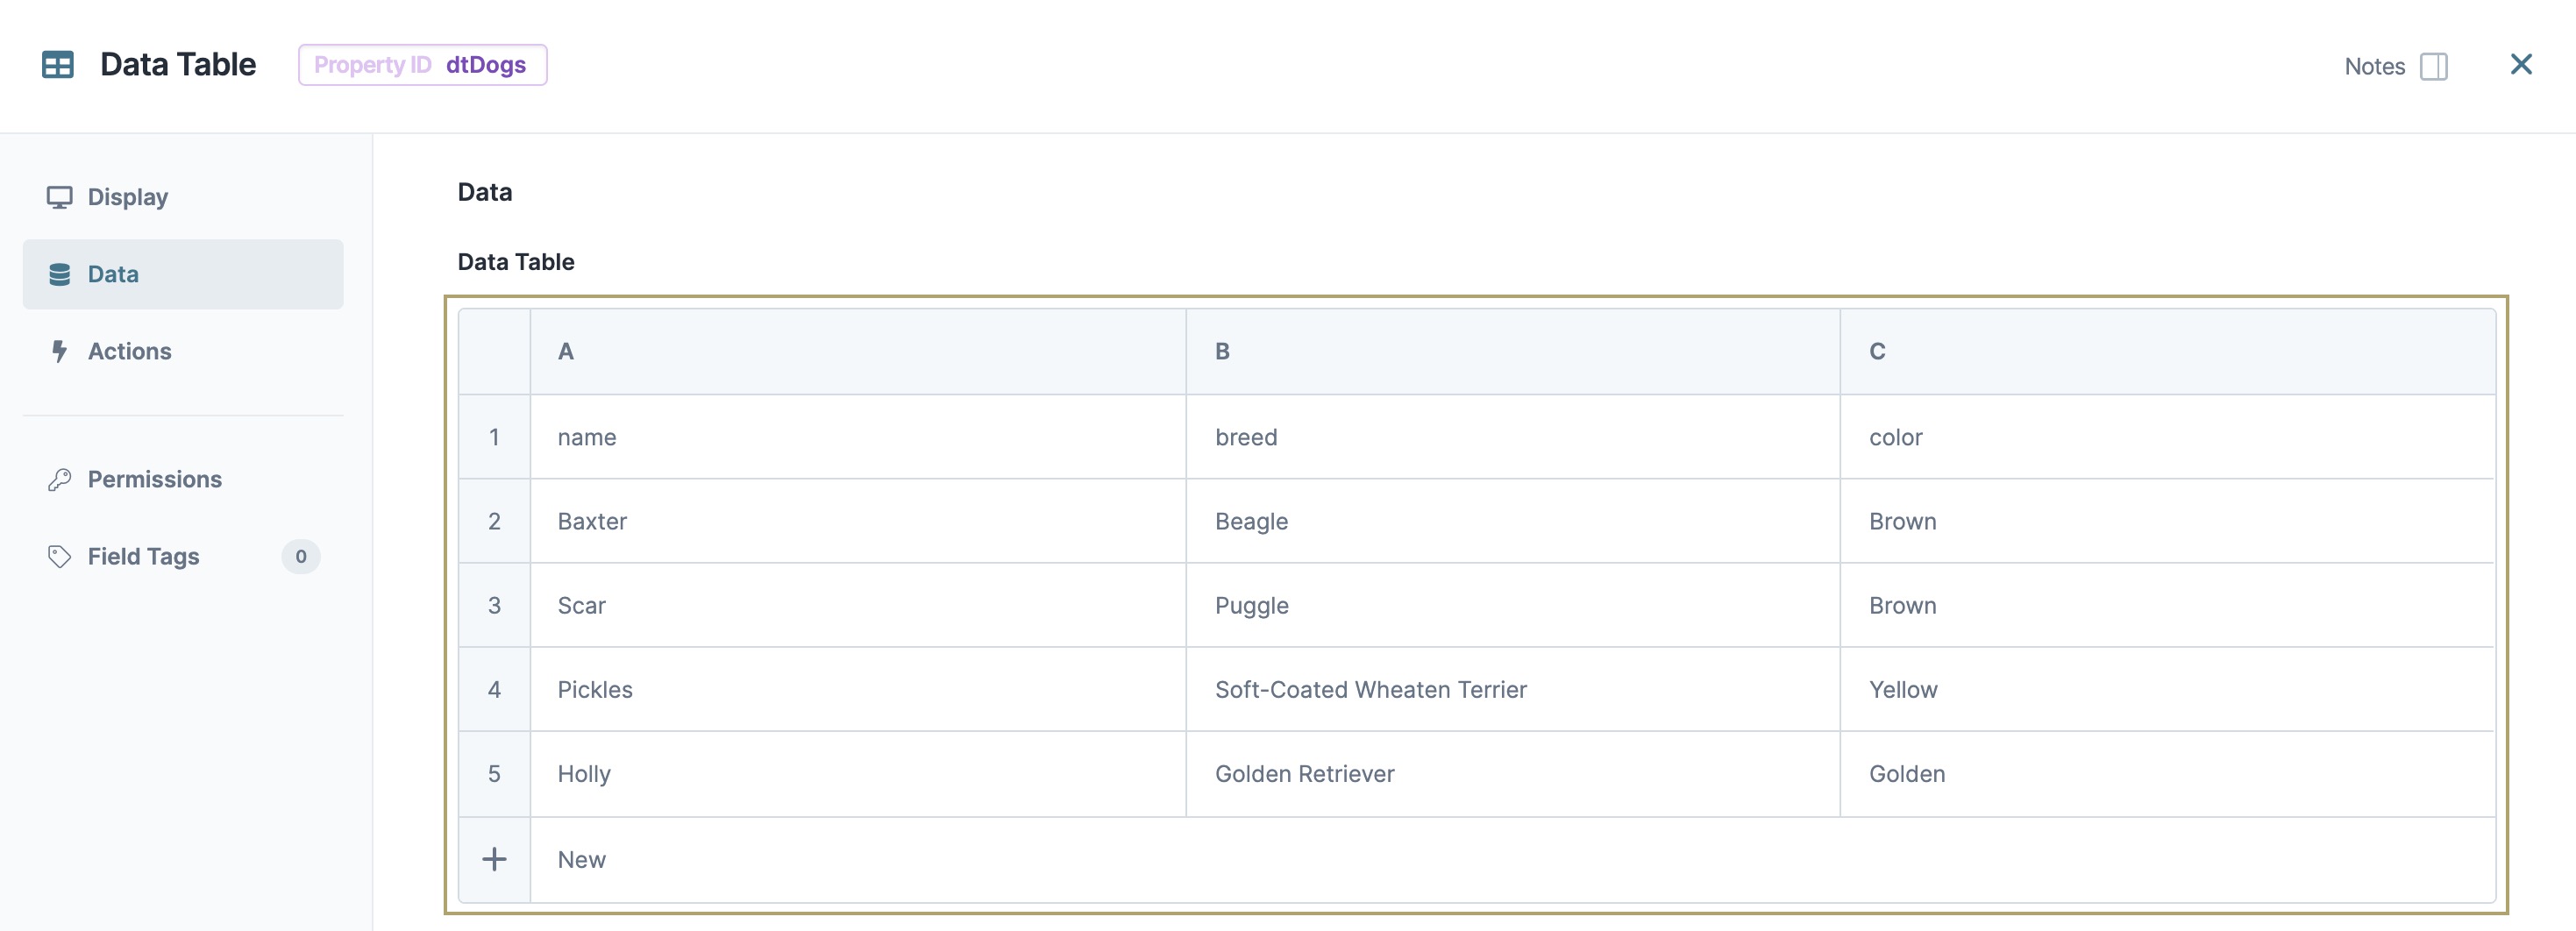Screen dimensions: 2576x931
Task: Click the top-left corner header cell
Action: [x=494, y=351]
